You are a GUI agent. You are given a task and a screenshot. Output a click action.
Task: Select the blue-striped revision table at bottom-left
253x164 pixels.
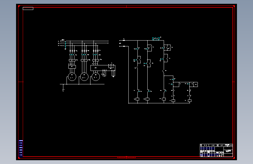[21, 148]
